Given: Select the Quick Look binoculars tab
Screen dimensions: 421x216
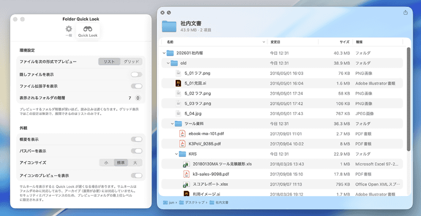Looking at the screenshot, I should tap(88, 31).
